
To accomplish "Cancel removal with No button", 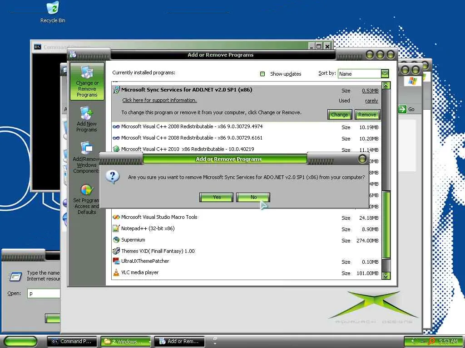I will pos(253,197).
